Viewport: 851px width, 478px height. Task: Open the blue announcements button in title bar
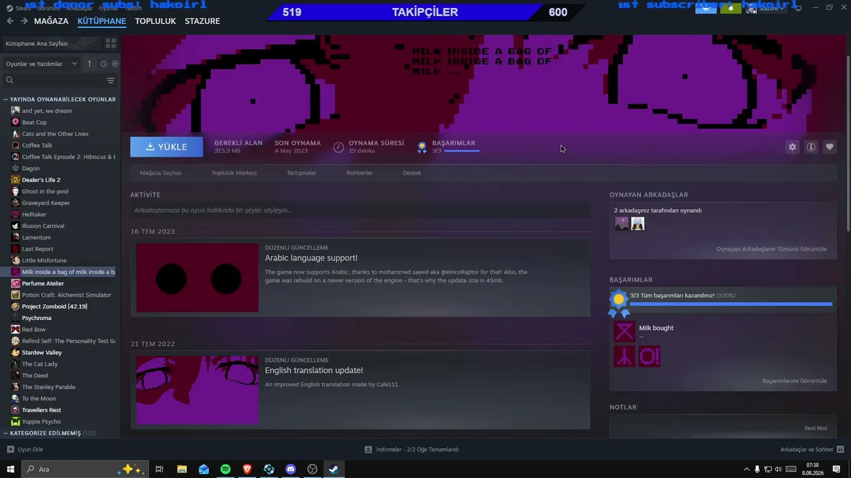[706, 8]
